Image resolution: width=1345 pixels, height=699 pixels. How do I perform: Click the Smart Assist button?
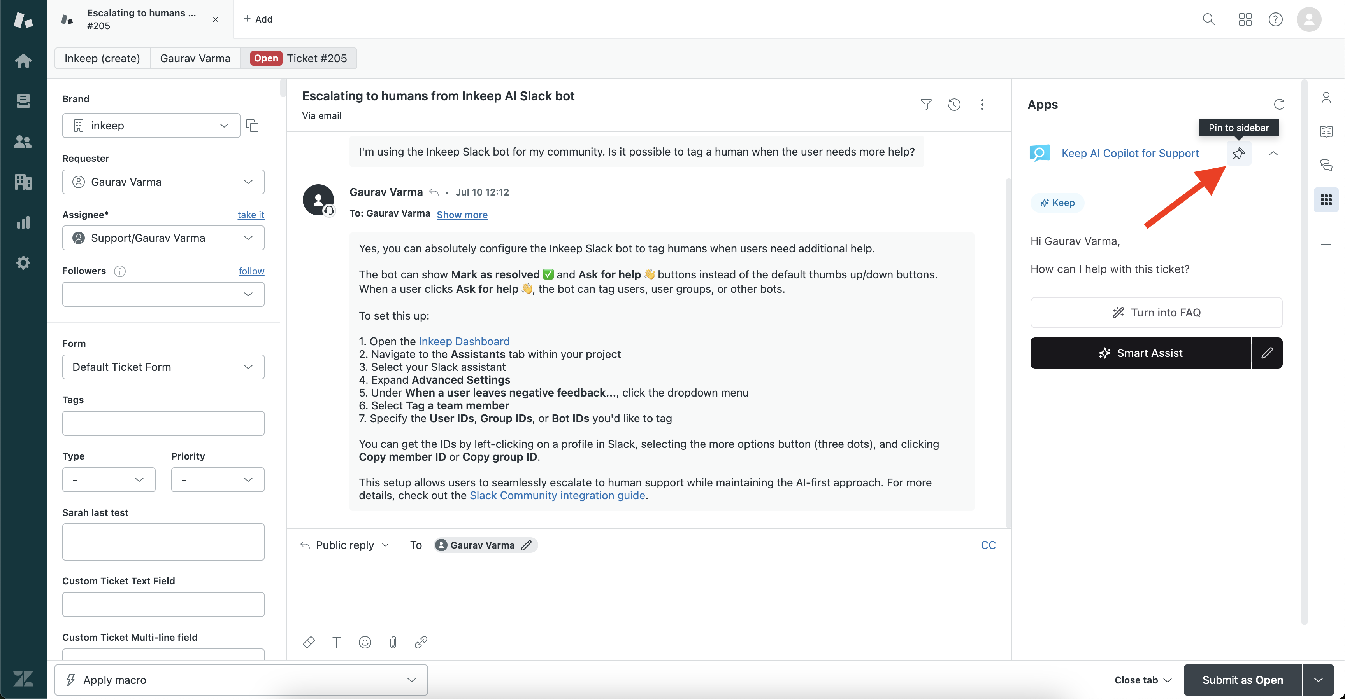point(1140,353)
